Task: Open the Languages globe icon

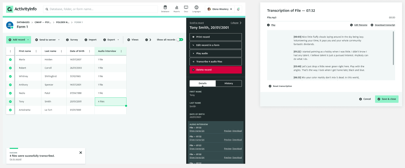Action: [x=196, y=9]
